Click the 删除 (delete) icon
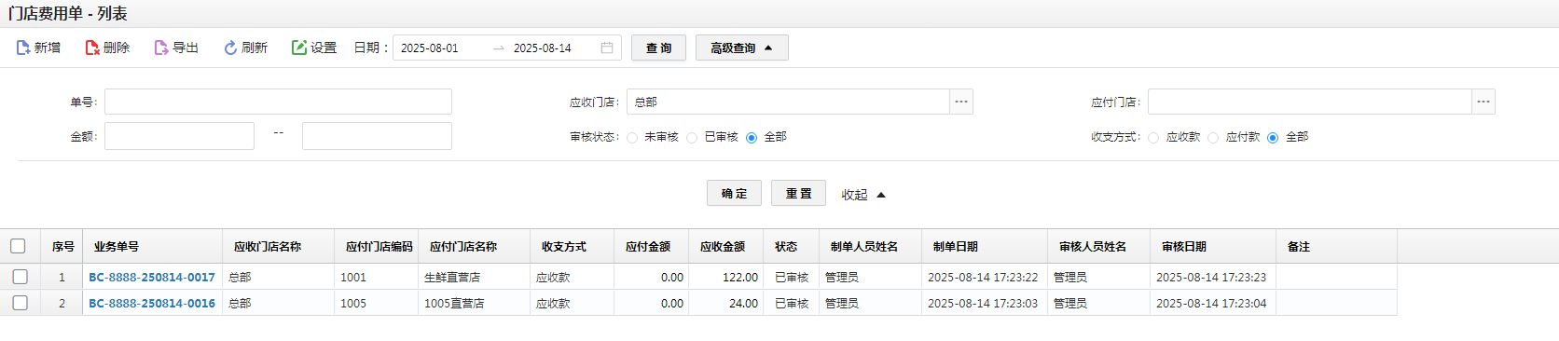The height and width of the screenshot is (341, 1559). point(92,48)
